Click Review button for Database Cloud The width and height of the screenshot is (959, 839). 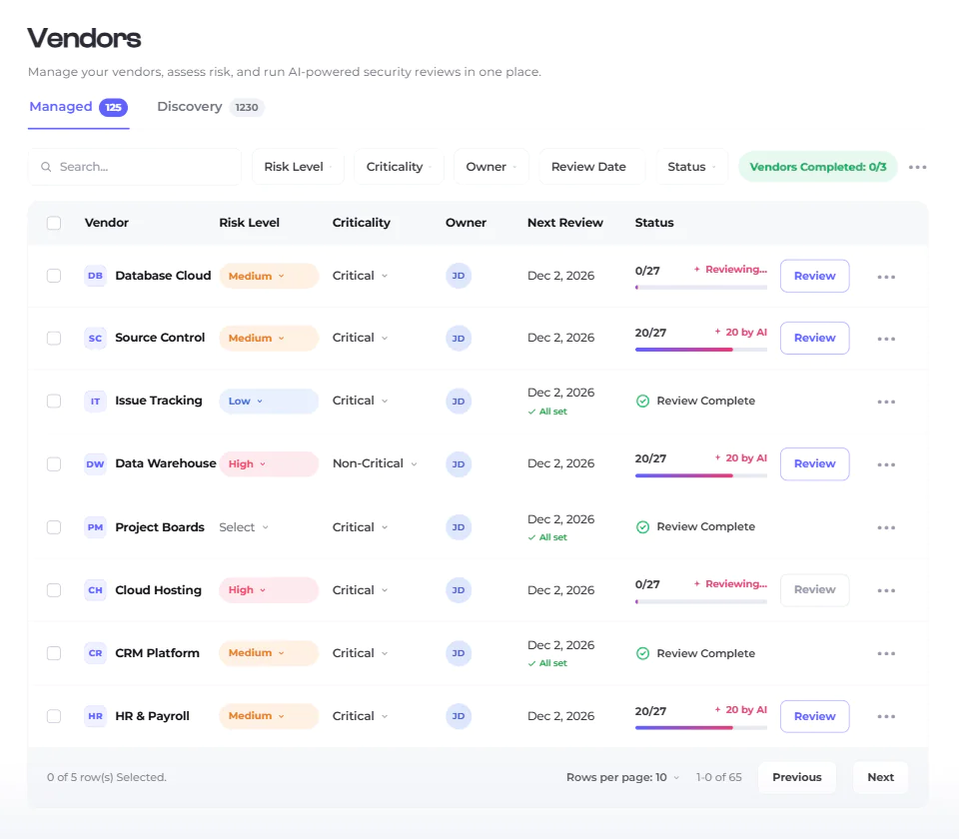(815, 276)
